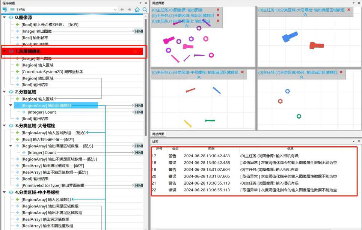The image size is (362, 230).
Task: Click the search magnifier icon
Action: (145, 10)
